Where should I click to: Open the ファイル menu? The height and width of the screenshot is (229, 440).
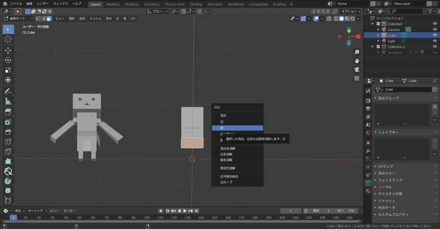point(16,4)
